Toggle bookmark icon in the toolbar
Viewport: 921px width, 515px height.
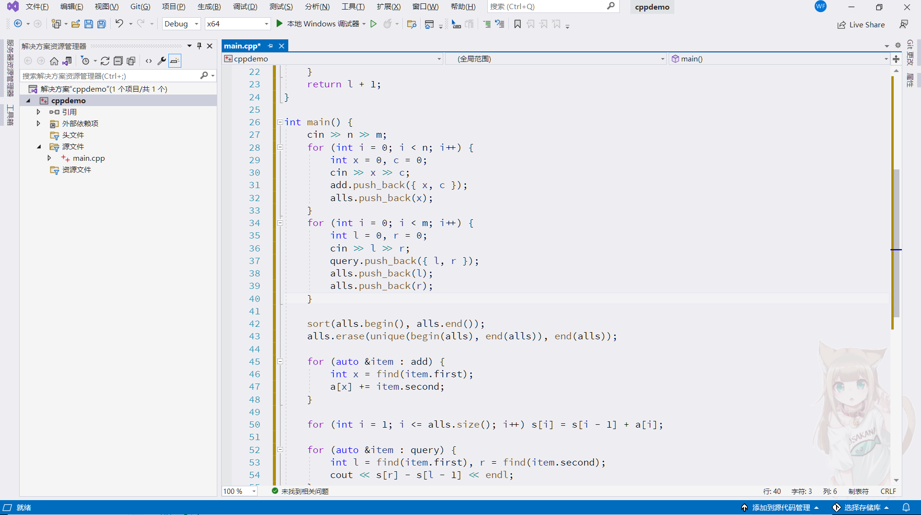click(517, 24)
